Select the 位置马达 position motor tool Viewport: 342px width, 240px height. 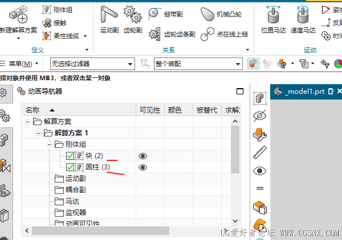point(274,19)
